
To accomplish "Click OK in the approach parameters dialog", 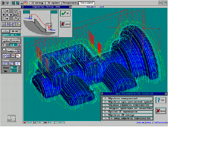I will click(x=65, y=13).
